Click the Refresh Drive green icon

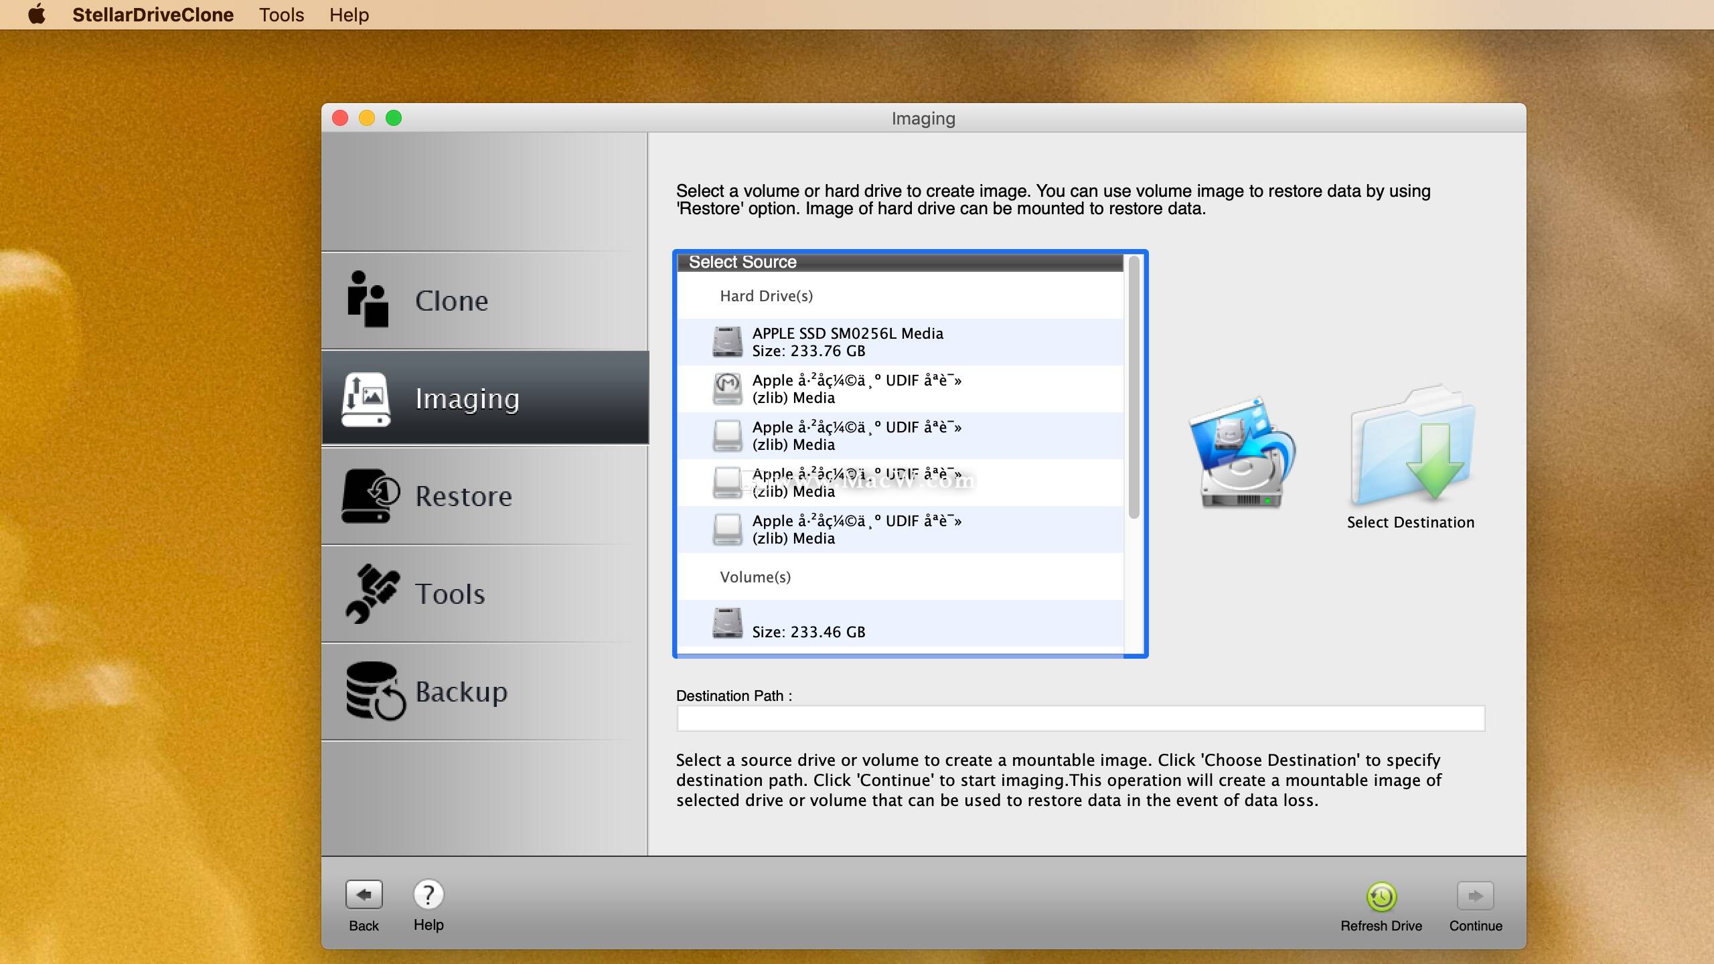coord(1381,896)
